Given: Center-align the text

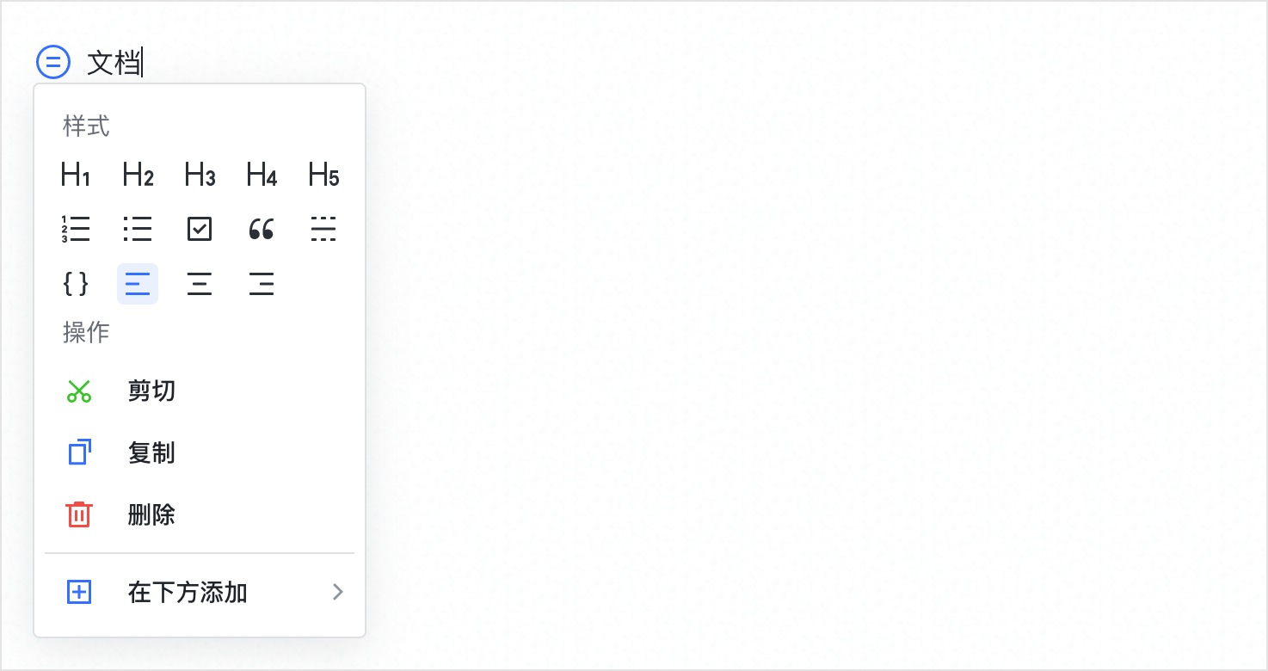Looking at the screenshot, I should (x=200, y=284).
